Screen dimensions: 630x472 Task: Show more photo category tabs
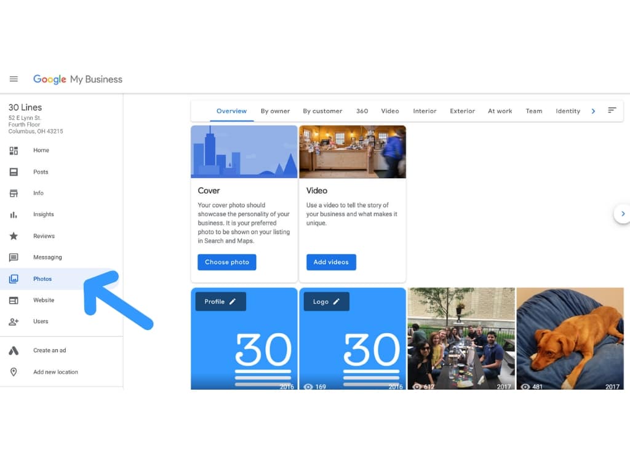pos(594,111)
